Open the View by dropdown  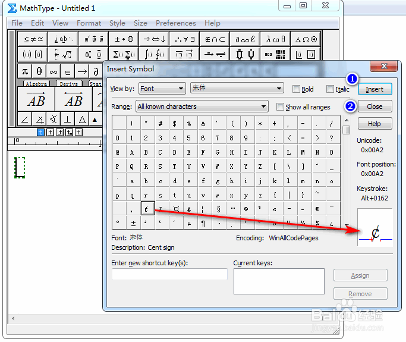(162, 89)
